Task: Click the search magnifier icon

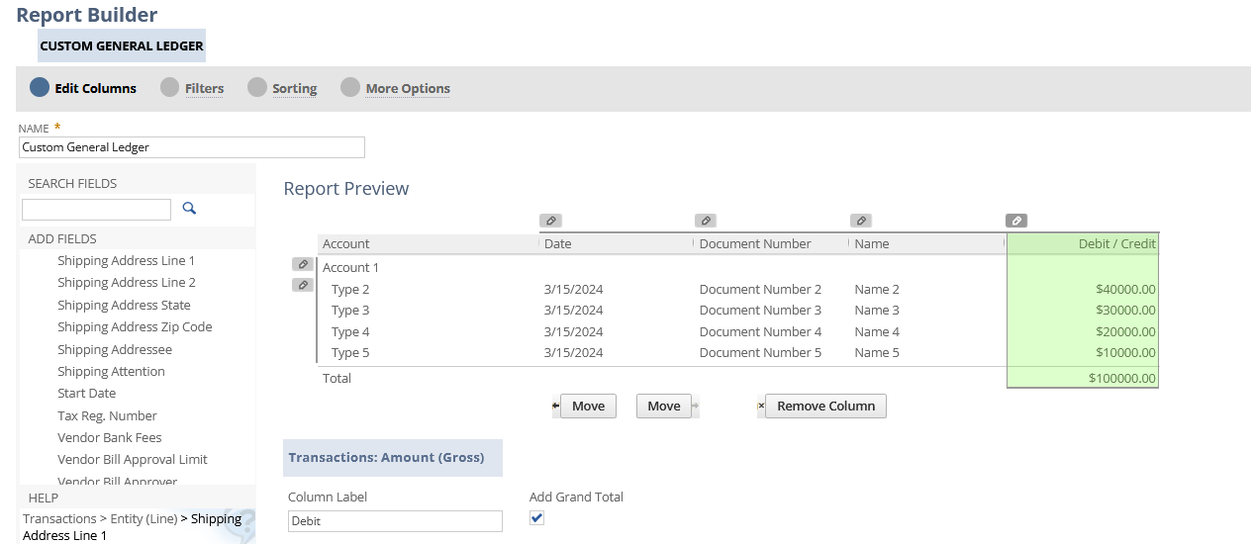Action: tap(189, 209)
